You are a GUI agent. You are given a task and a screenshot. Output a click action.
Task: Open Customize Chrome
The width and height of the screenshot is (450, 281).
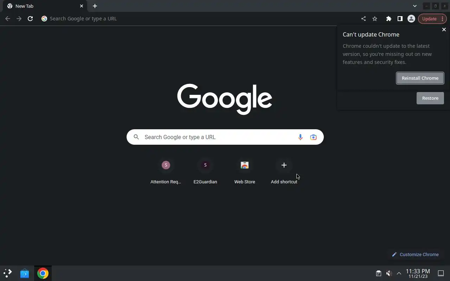pos(415,254)
